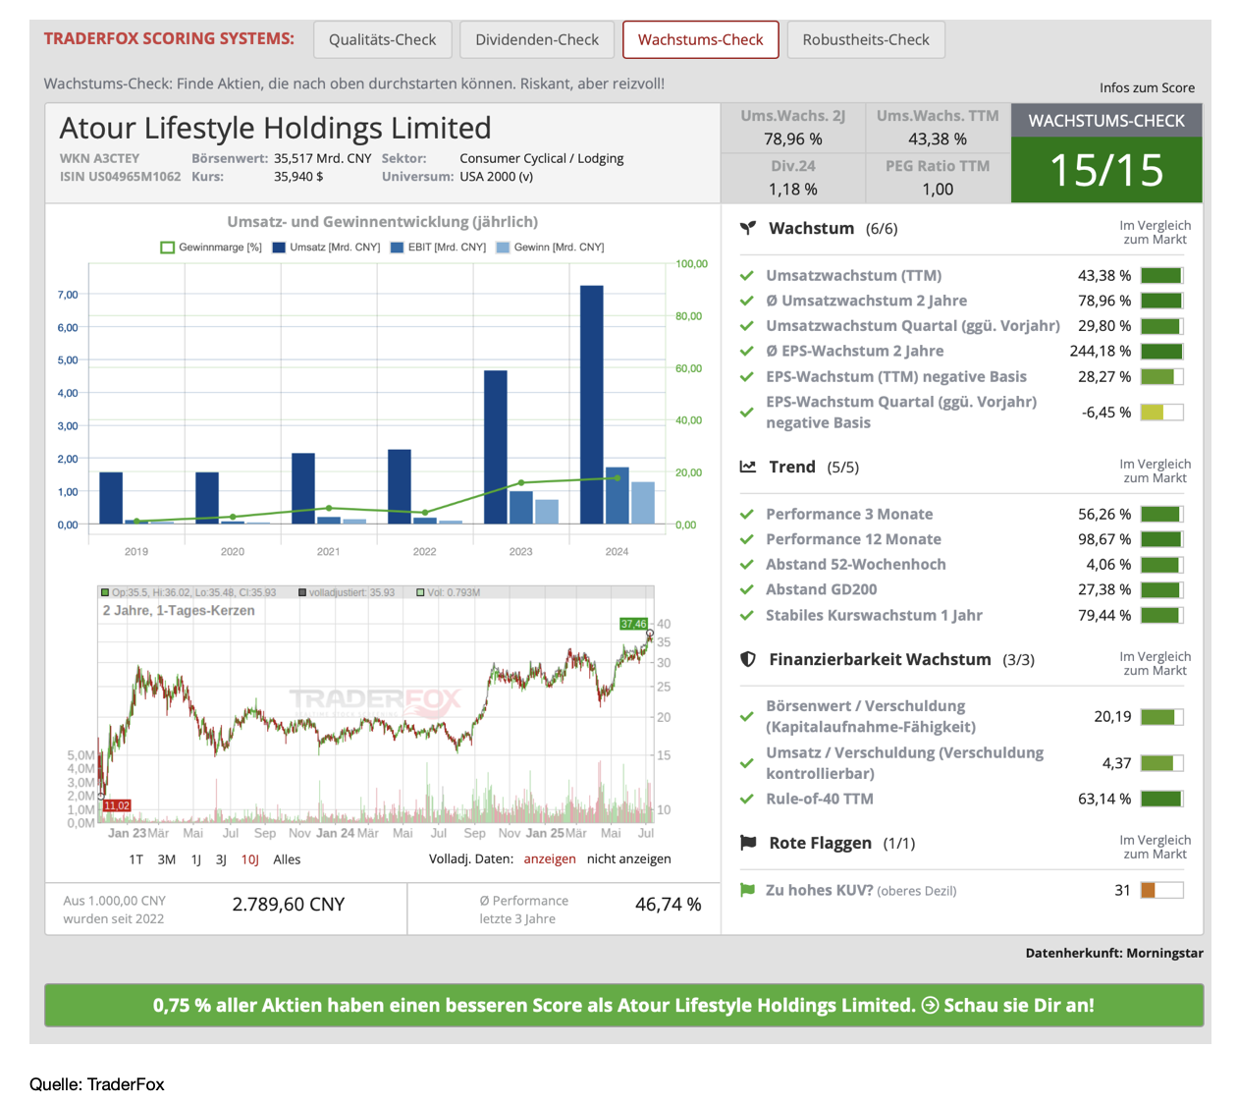Click the checkmark next to Performance 12 Monate

(747, 539)
